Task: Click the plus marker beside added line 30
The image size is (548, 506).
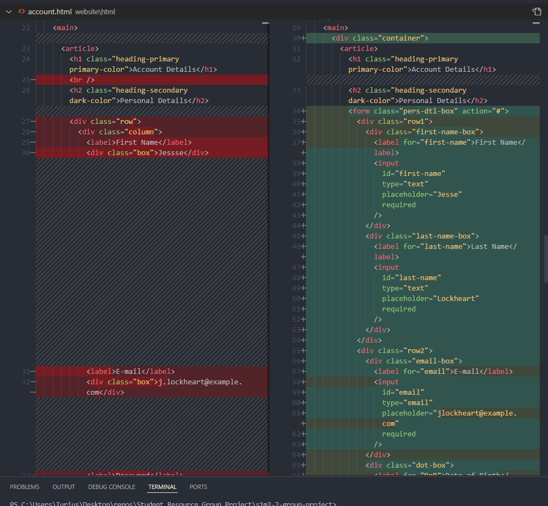Action: [303, 38]
